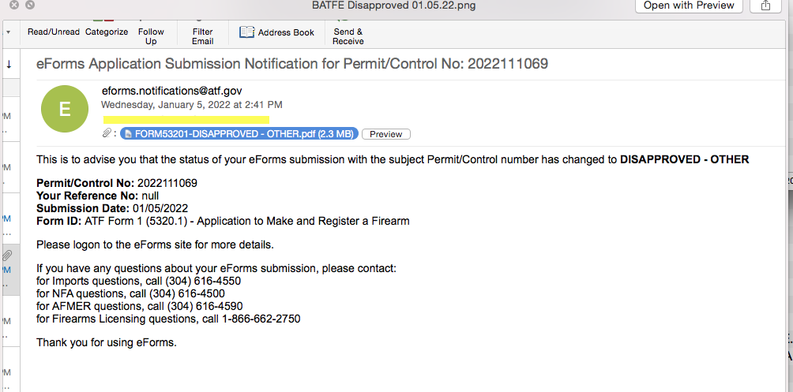The image size is (793, 392).
Task: Open the Filter Email option
Action: coord(203,36)
